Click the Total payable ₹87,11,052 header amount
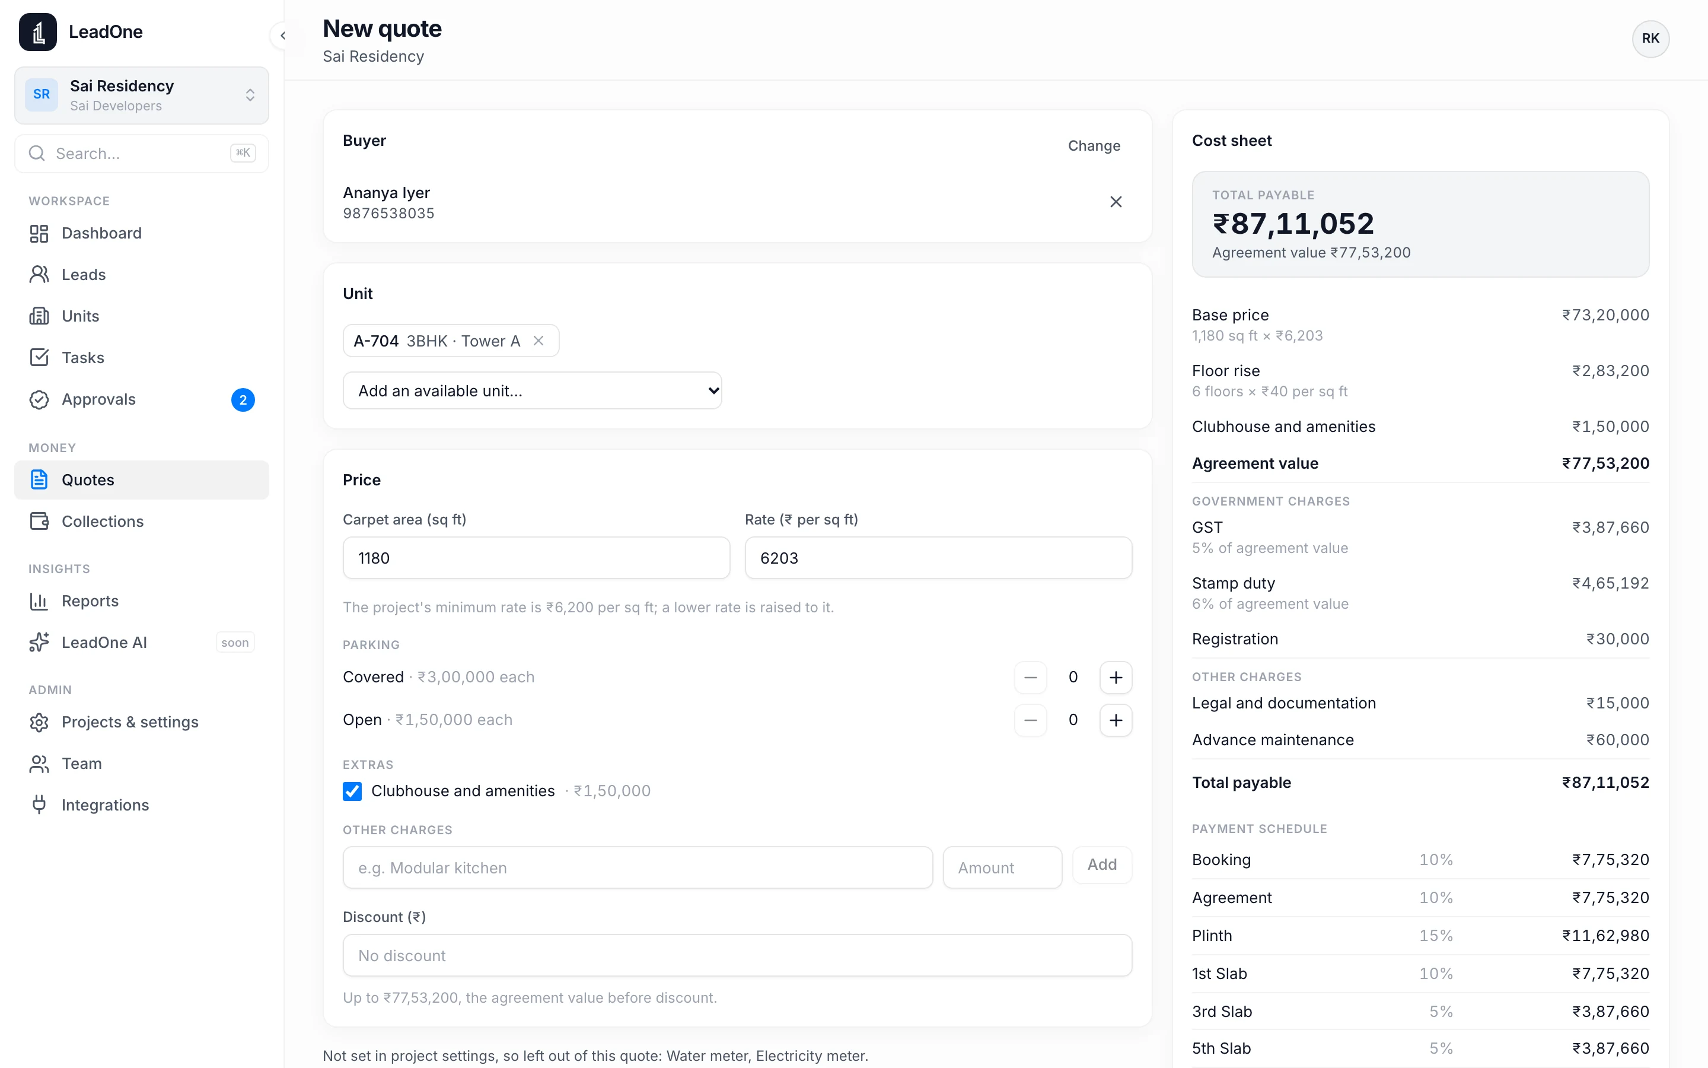This screenshot has width=1708, height=1068. [x=1293, y=224]
